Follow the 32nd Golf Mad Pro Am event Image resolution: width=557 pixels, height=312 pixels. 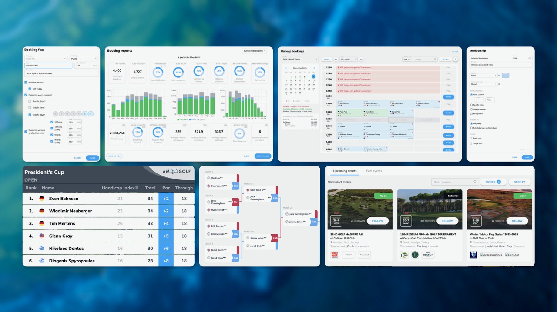(377, 221)
